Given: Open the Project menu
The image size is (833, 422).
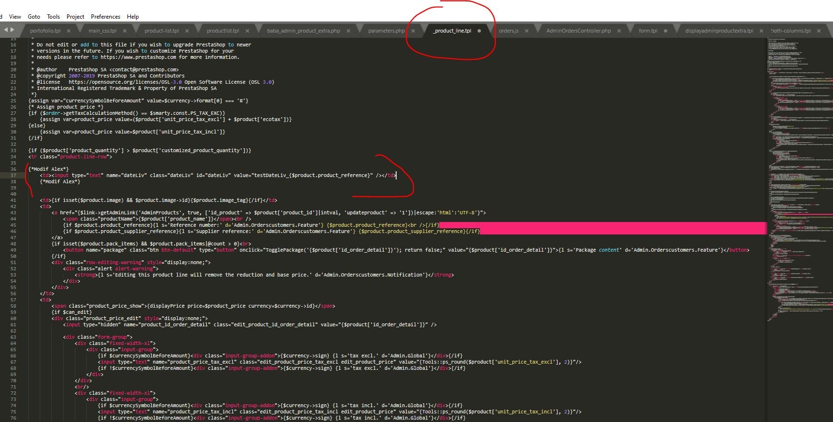Looking at the screenshot, I should [x=75, y=16].
